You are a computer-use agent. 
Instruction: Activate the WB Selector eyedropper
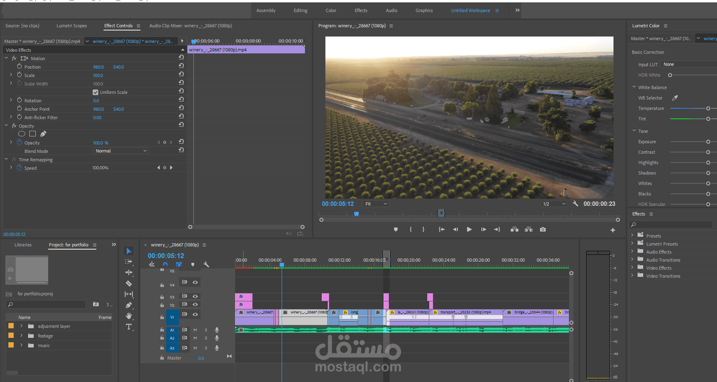pos(675,98)
